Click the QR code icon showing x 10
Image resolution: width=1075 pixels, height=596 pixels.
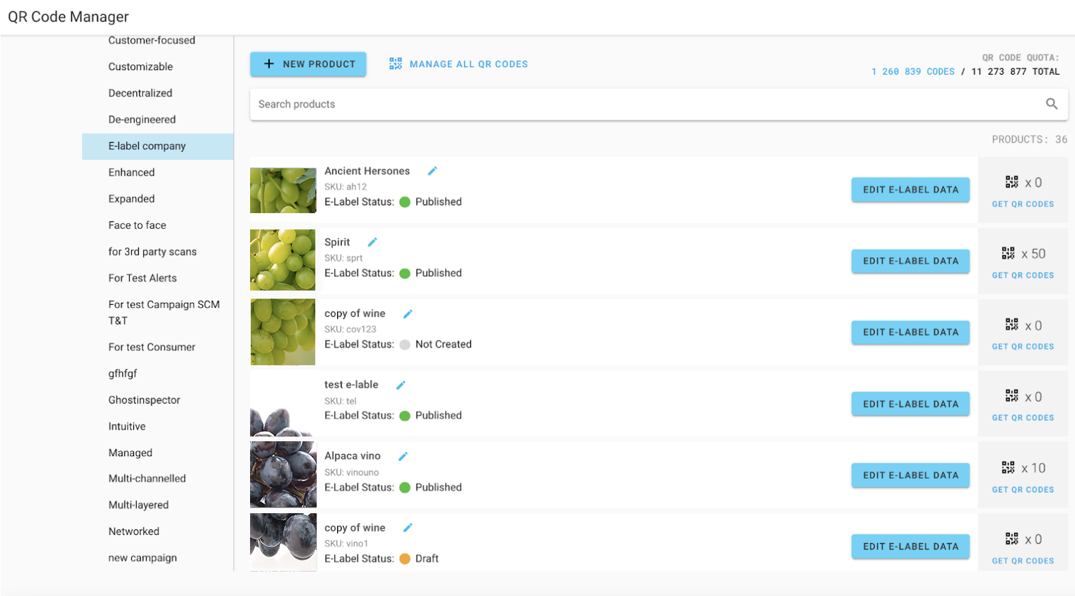pyautogui.click(x=1008, y=468)
